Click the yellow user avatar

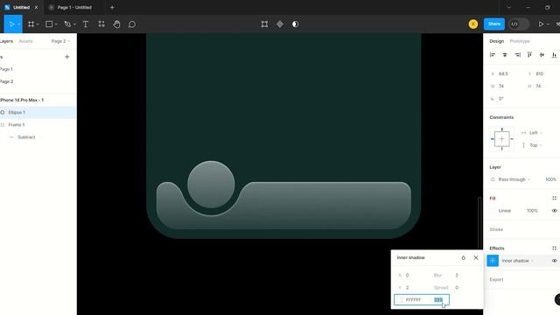tap(473, 24)
